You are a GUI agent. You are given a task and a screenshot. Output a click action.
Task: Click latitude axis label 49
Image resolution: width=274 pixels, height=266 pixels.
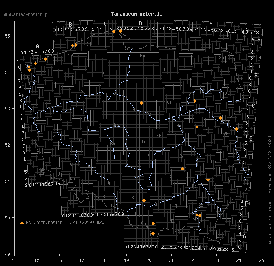7,254
